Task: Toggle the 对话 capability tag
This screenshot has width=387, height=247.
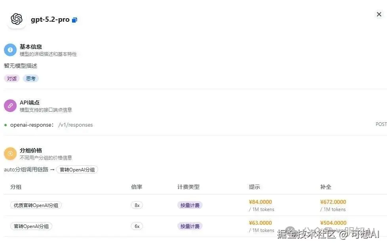Action: point(11,78)
